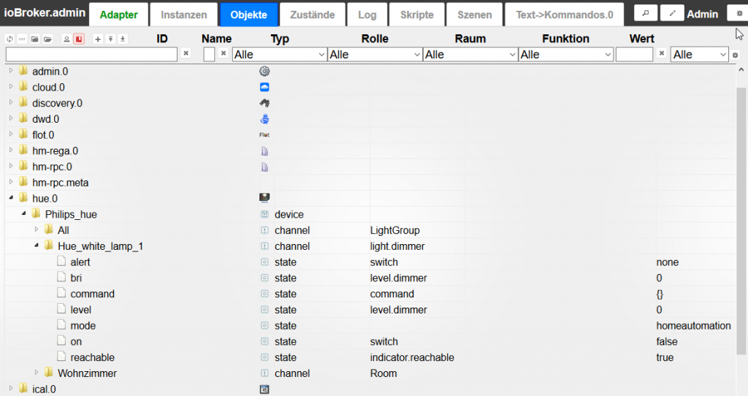Select the Hue_white_lamp_1 'on' state row
Screen dimensions: 748x396
(x=76, y=341)
